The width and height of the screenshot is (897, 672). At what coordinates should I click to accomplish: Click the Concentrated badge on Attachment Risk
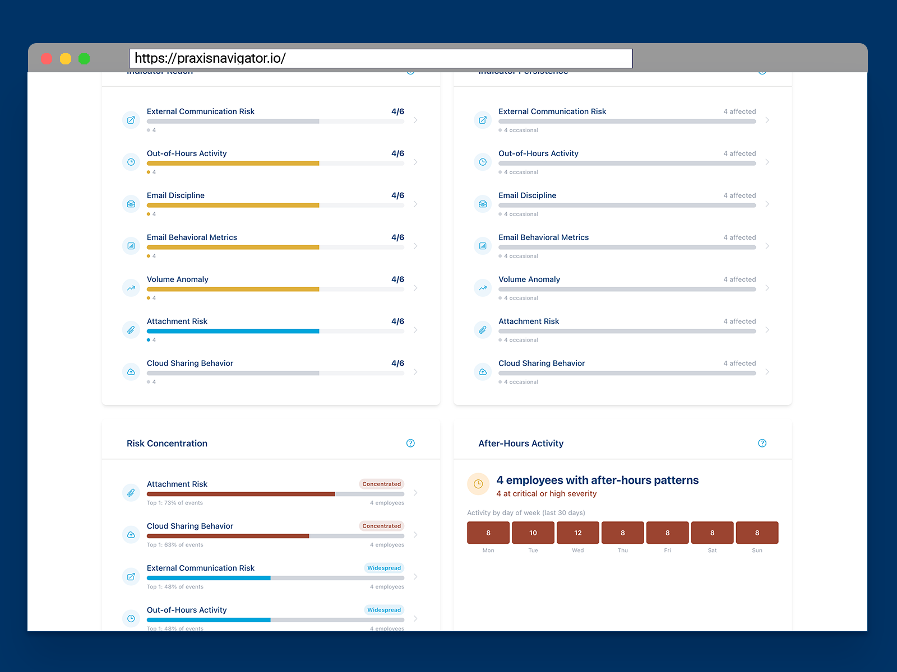[x=381, y=484]
